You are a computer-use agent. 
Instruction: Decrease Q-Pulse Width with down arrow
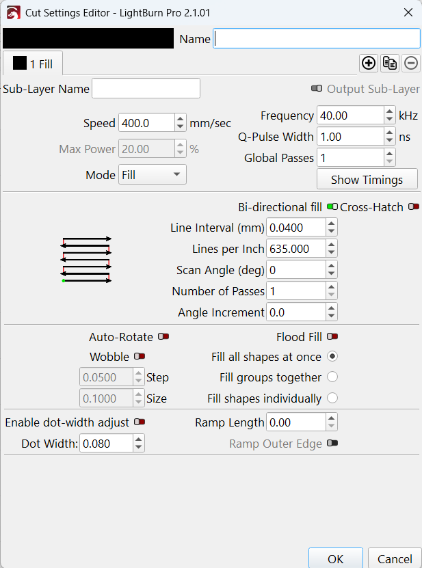[x=389, y=141]
